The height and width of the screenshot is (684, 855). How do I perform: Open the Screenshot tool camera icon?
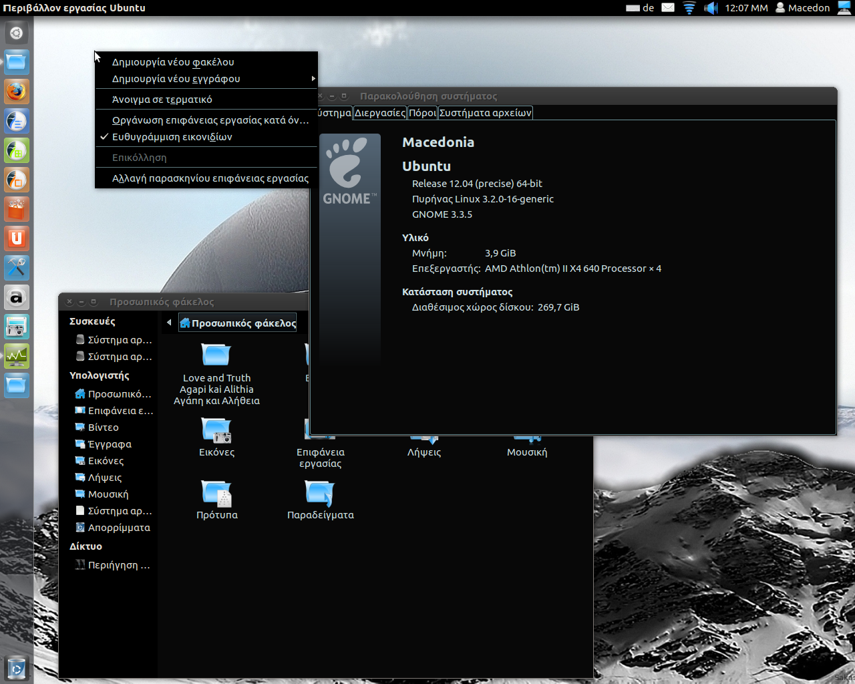coord(17,327)
